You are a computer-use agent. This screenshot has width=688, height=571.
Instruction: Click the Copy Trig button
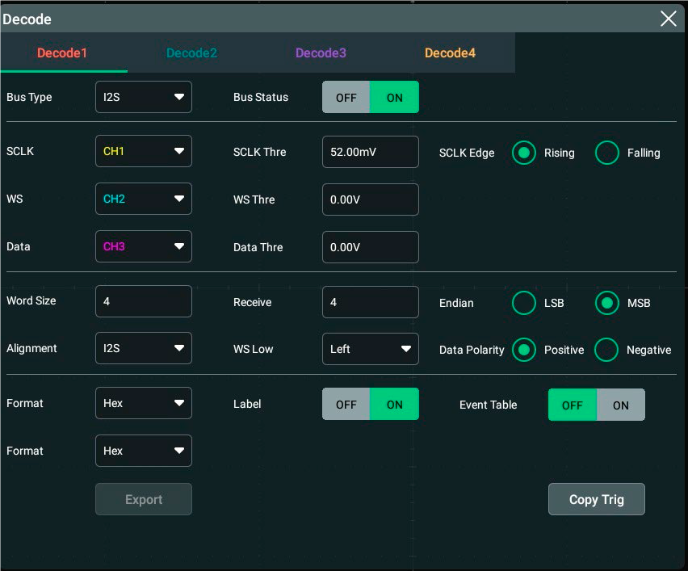(596, 499)
